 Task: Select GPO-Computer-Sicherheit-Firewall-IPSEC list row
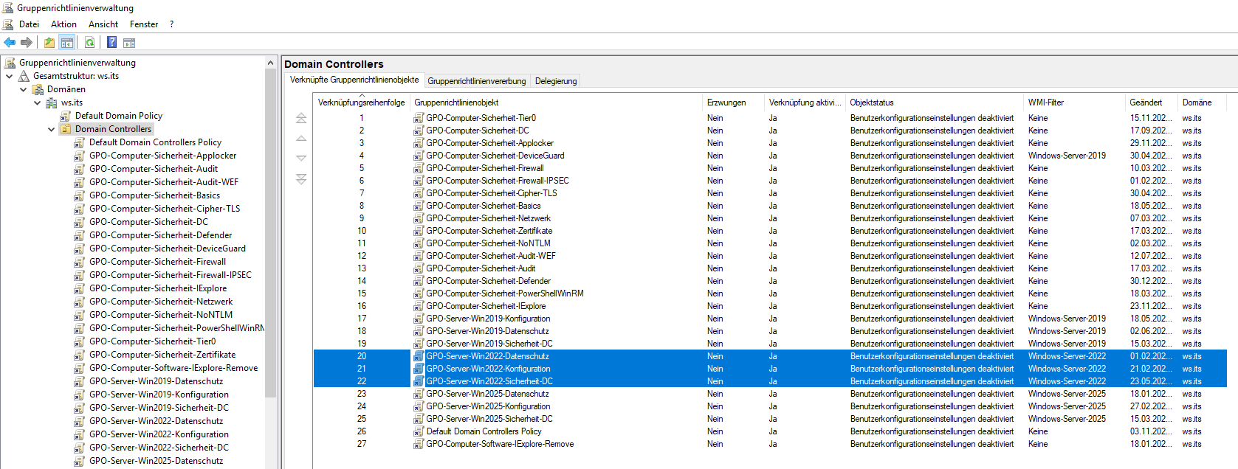(770, 181)
